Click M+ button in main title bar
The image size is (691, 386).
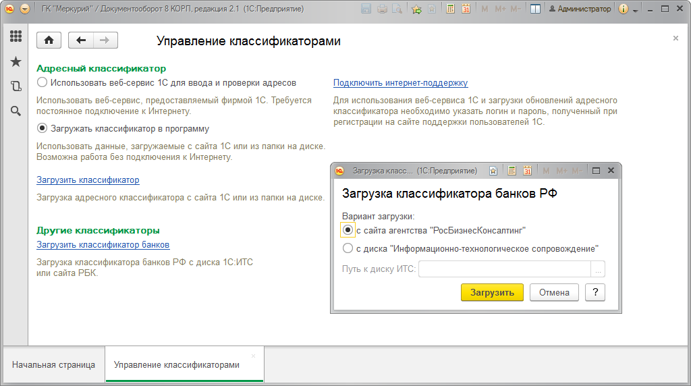pos(500,9)
